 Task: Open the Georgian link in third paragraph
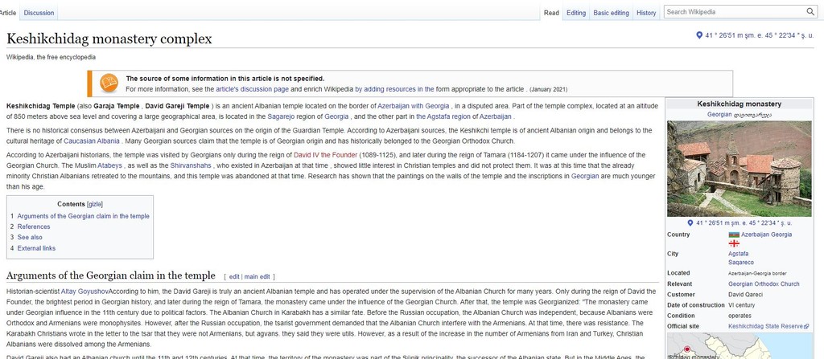tap(585, 177)
